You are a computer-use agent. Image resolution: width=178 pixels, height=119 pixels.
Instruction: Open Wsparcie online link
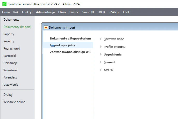14,102
